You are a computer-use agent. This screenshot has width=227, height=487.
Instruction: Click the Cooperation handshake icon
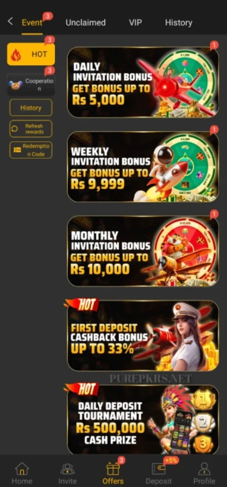[16, 85]
